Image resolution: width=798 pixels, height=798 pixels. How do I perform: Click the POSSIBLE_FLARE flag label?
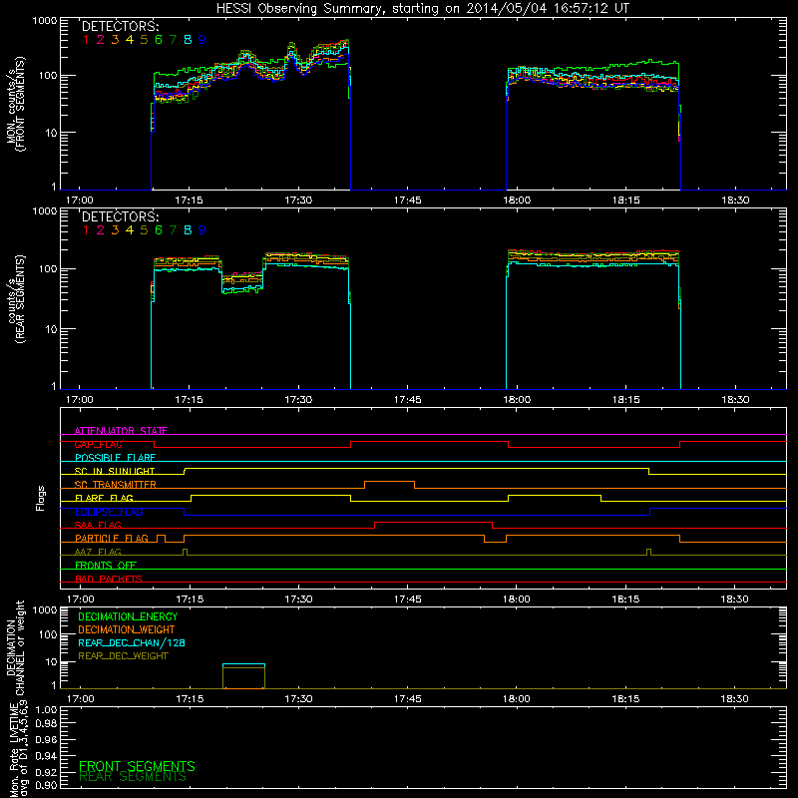coord(115,458)
